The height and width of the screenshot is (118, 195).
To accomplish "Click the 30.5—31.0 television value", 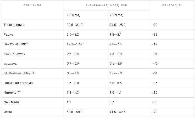I will (x=75, y=25).
